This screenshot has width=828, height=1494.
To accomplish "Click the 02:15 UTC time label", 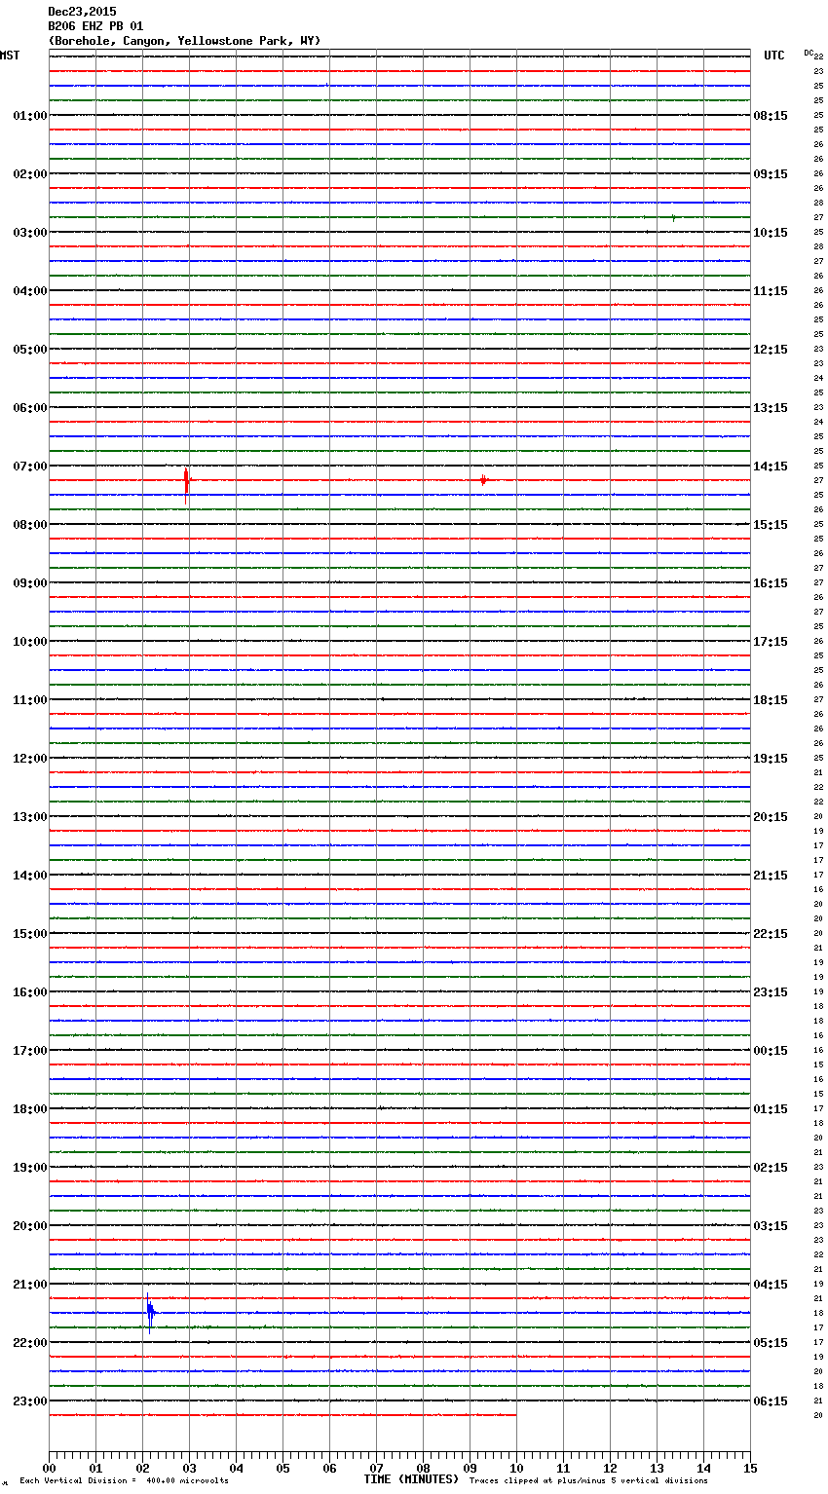I will tap(771, 1168).
